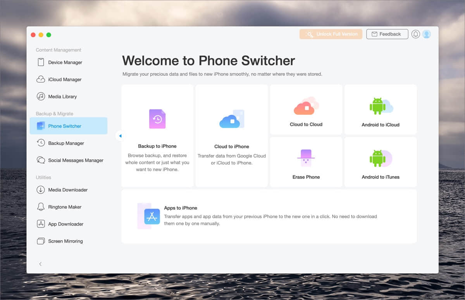The width and height of the screenshot is (465, 300).
Task: Open Media Downloader utility
Action: [69, 190]
